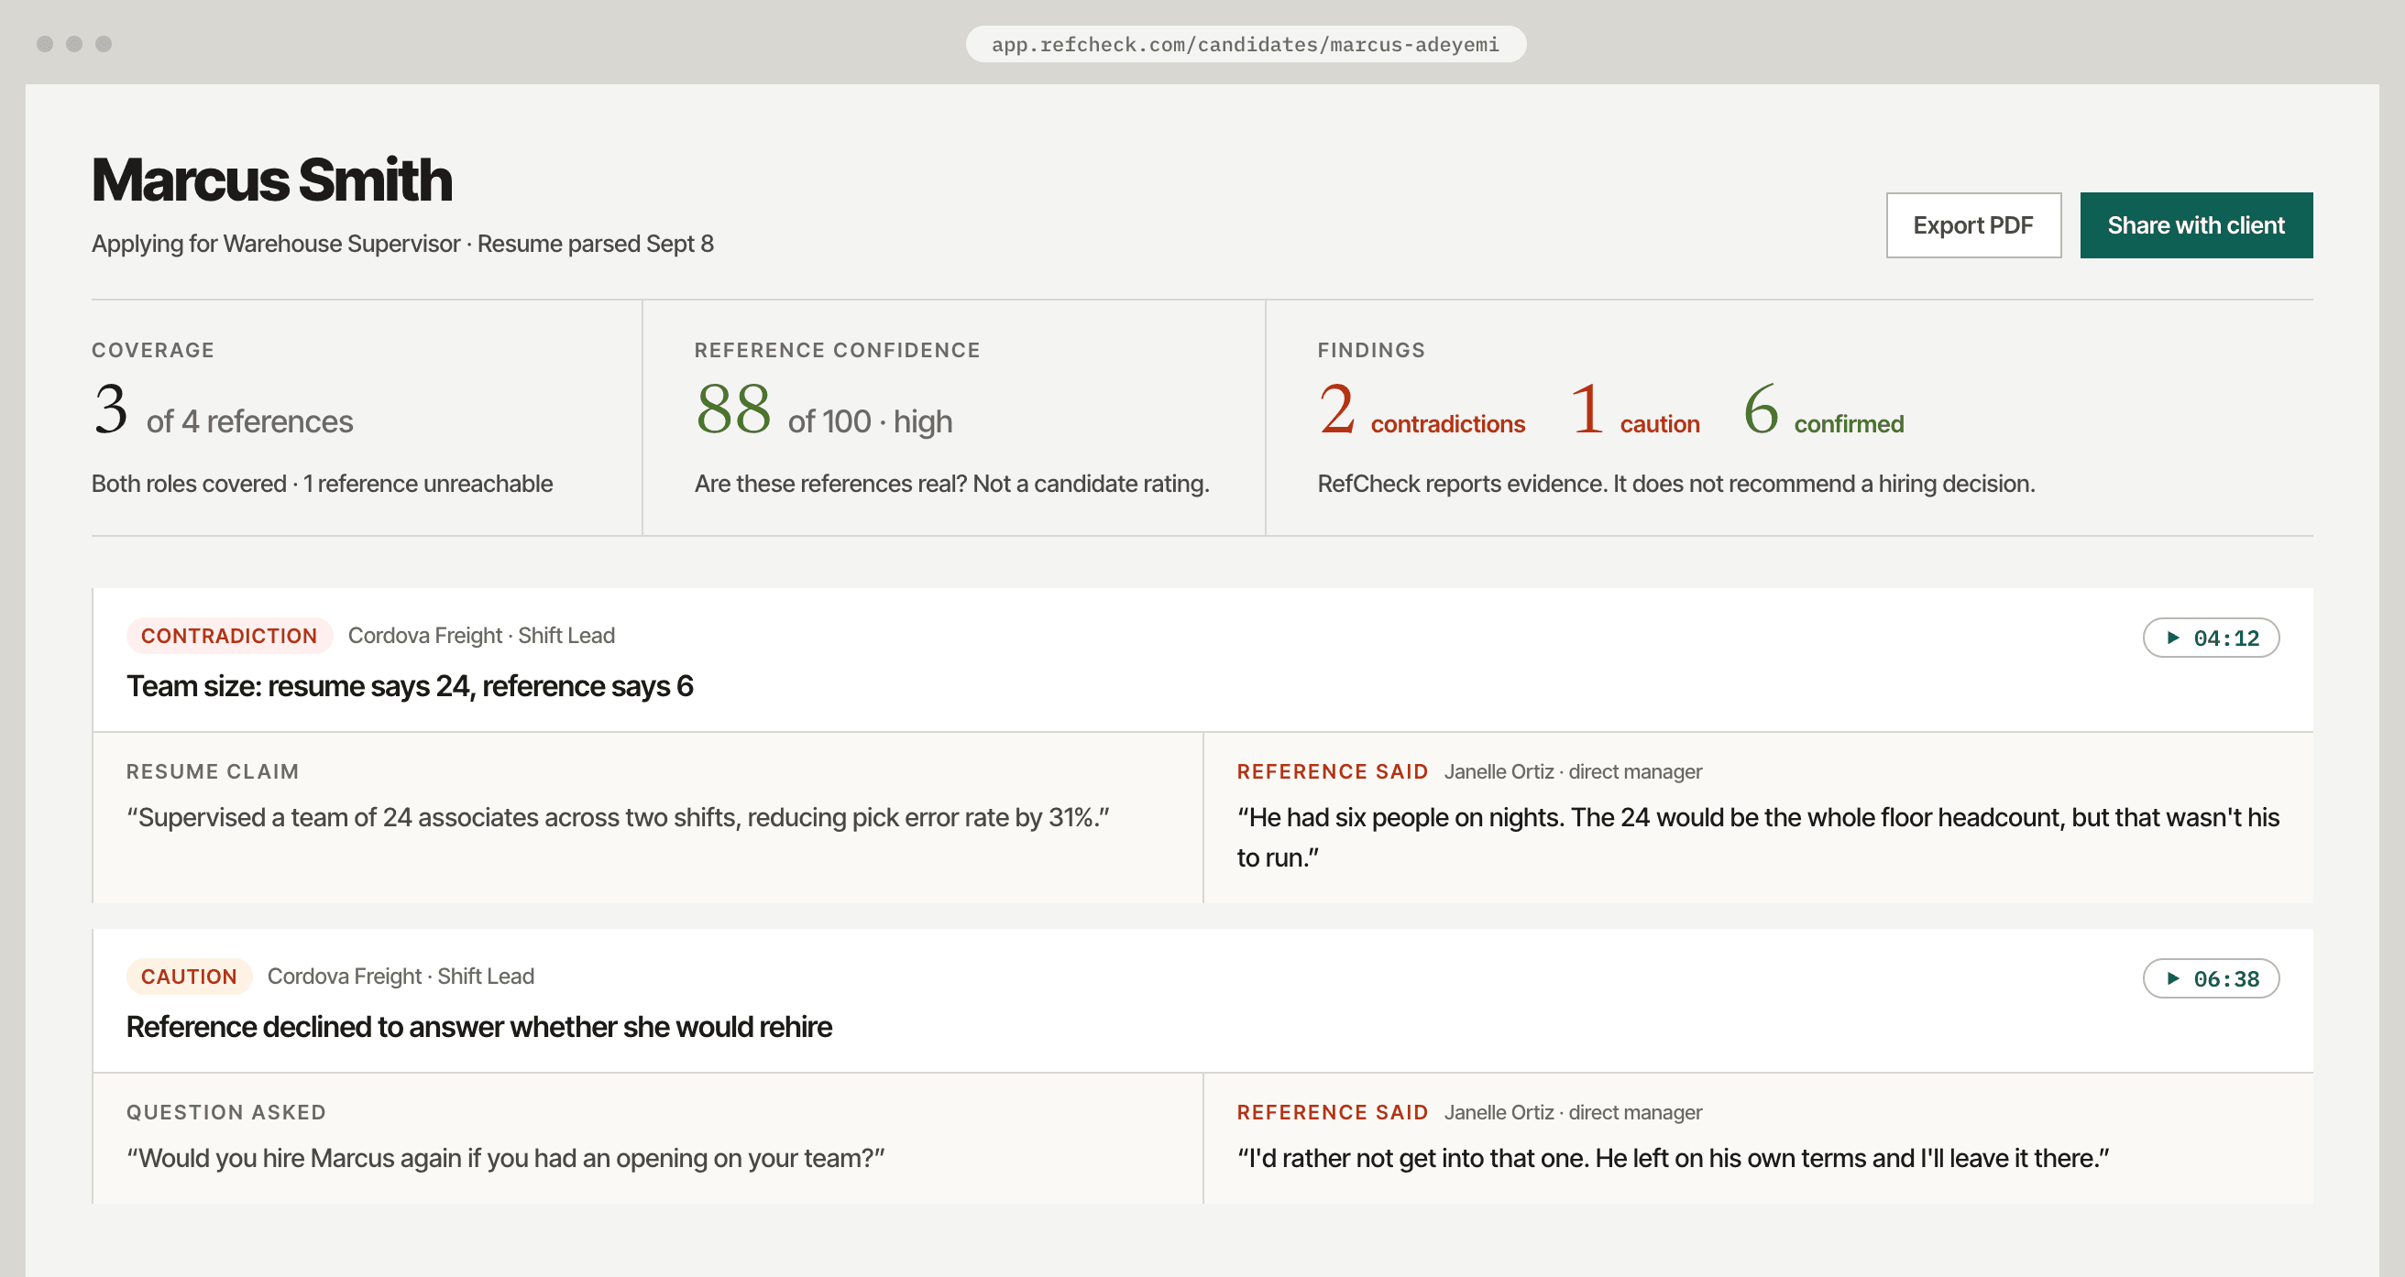Image resolution: width=2405 pixels, height=1277 pixels.
Task: Click 'Janelle Ortiz · direct manager' in caution card
Action: [1573, 1113]
